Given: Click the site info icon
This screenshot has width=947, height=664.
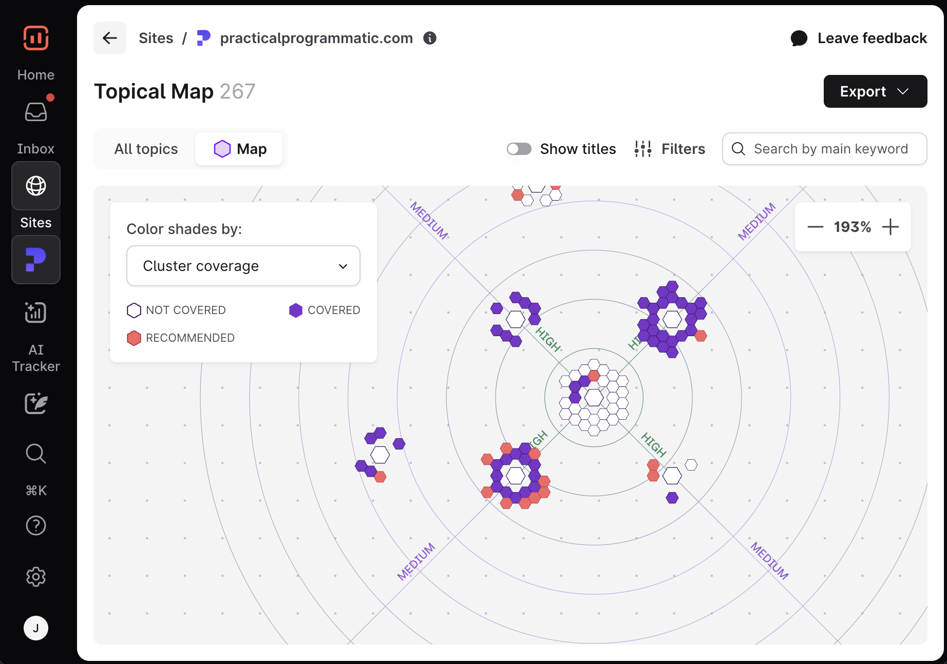Looking at the screenshot, I should click(x=430, y=38).
